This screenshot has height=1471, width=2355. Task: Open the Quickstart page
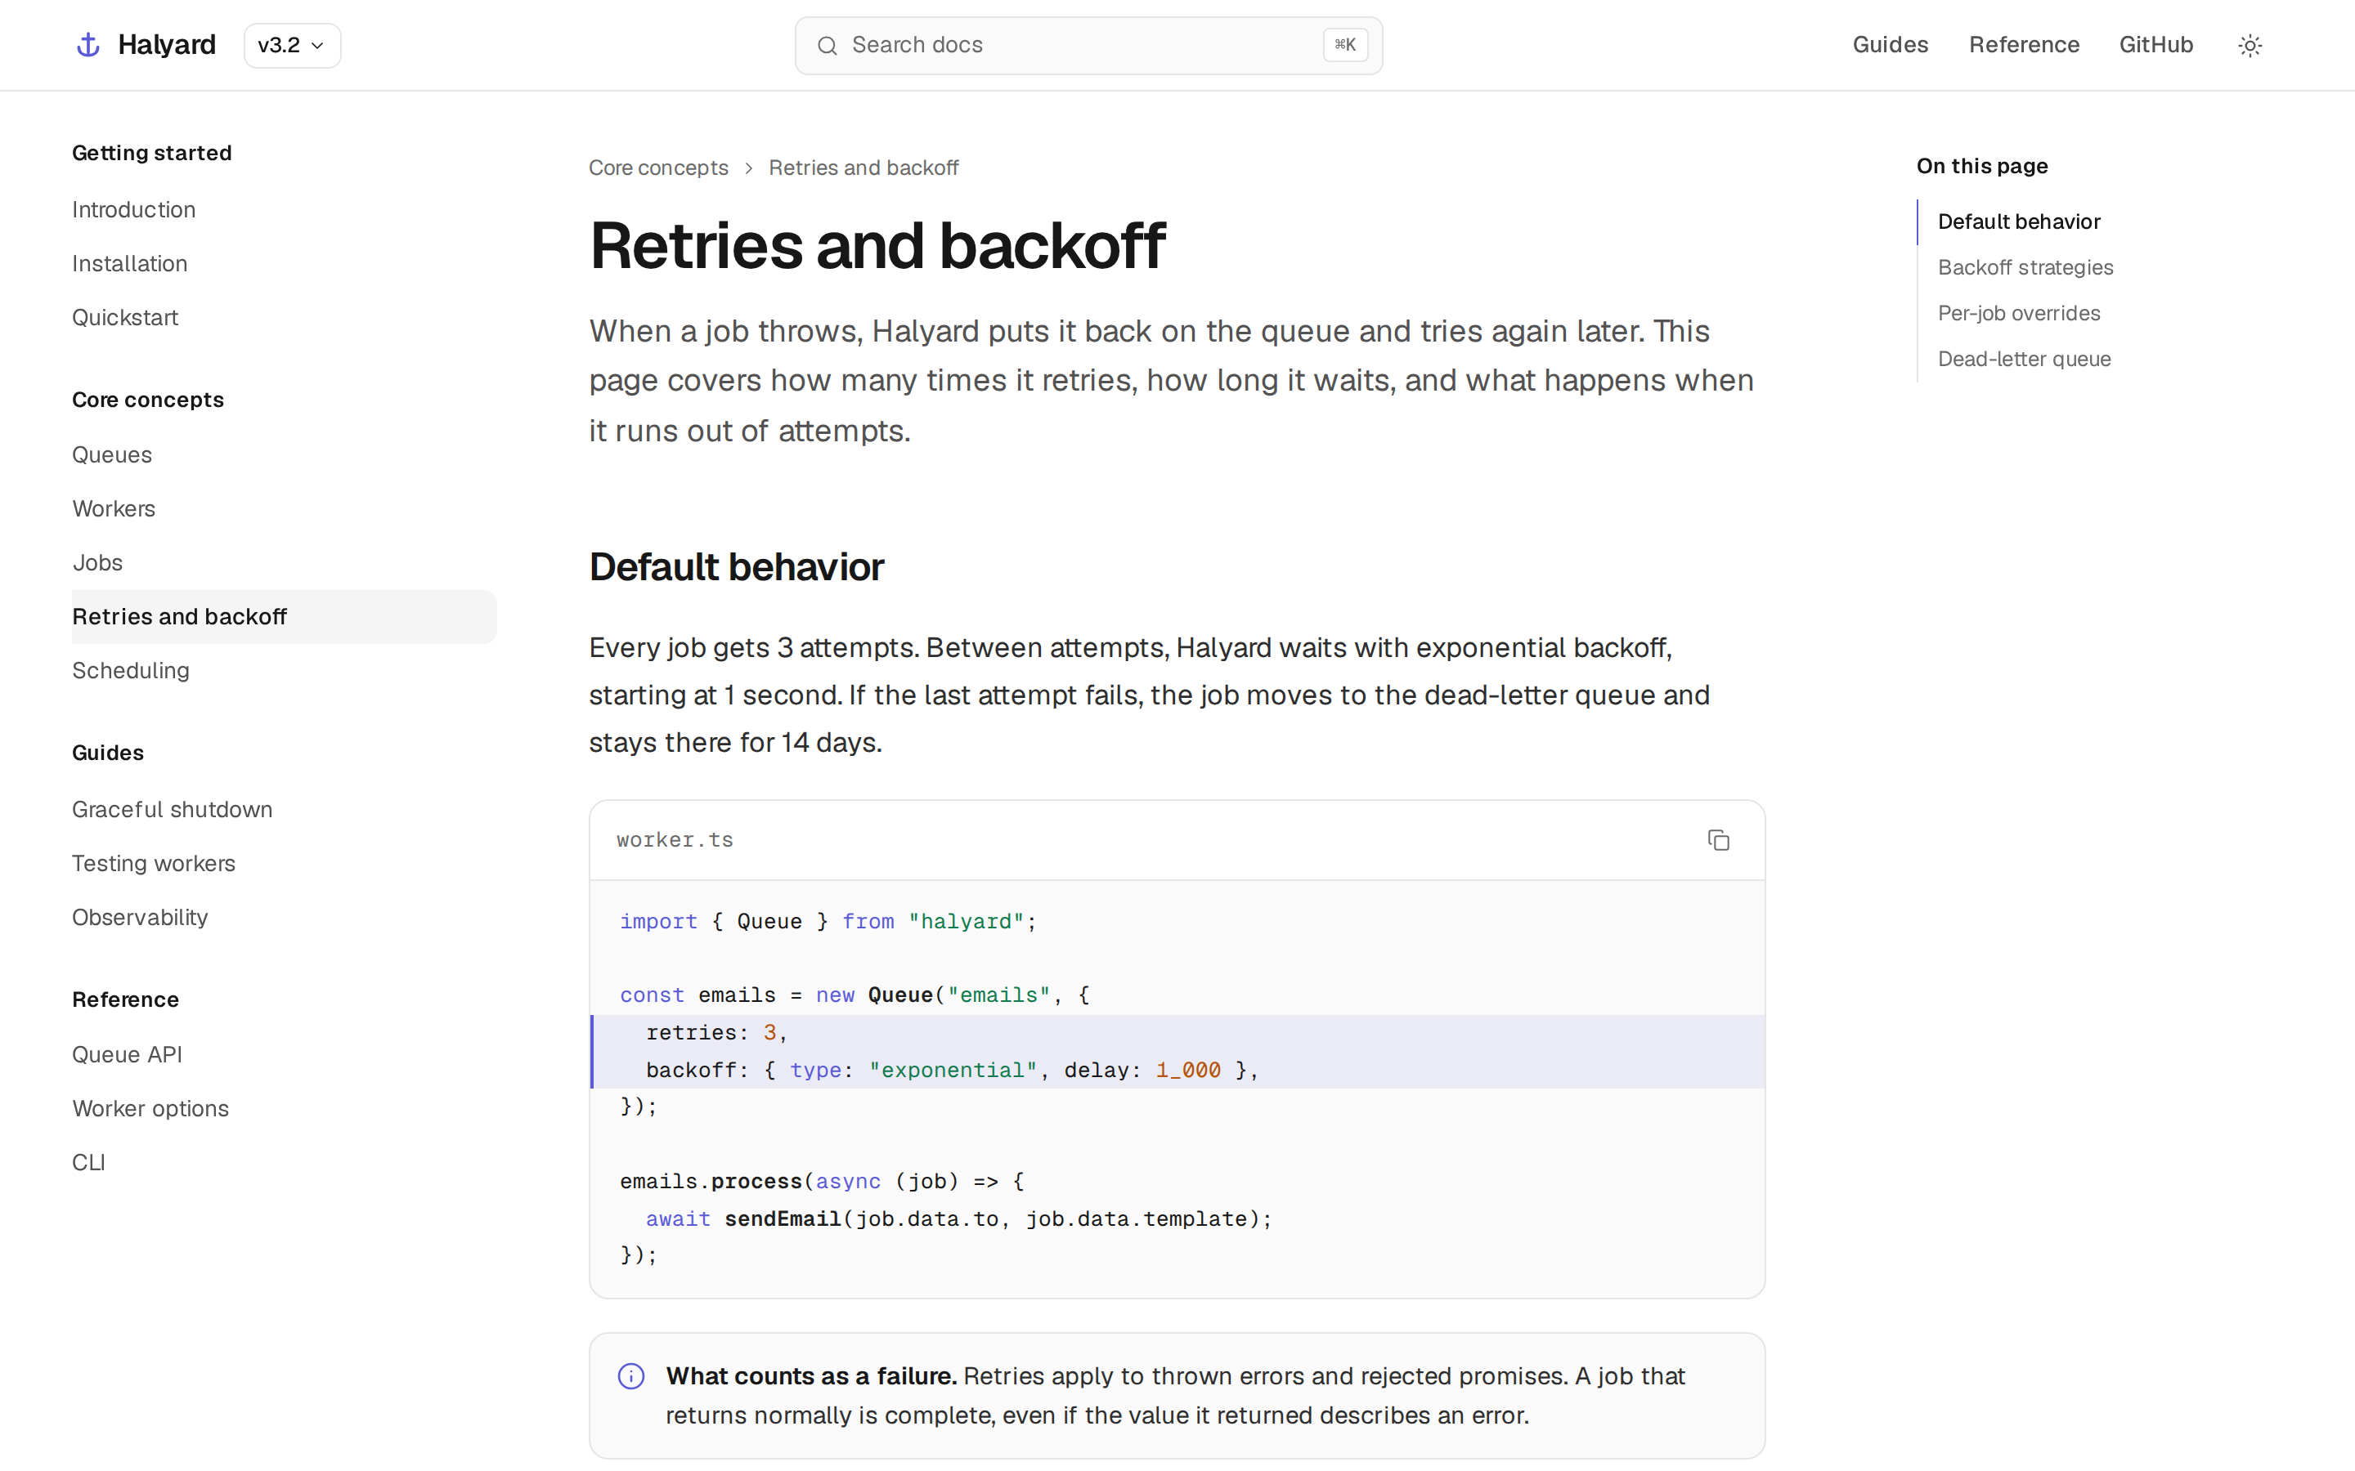point(124,318)
